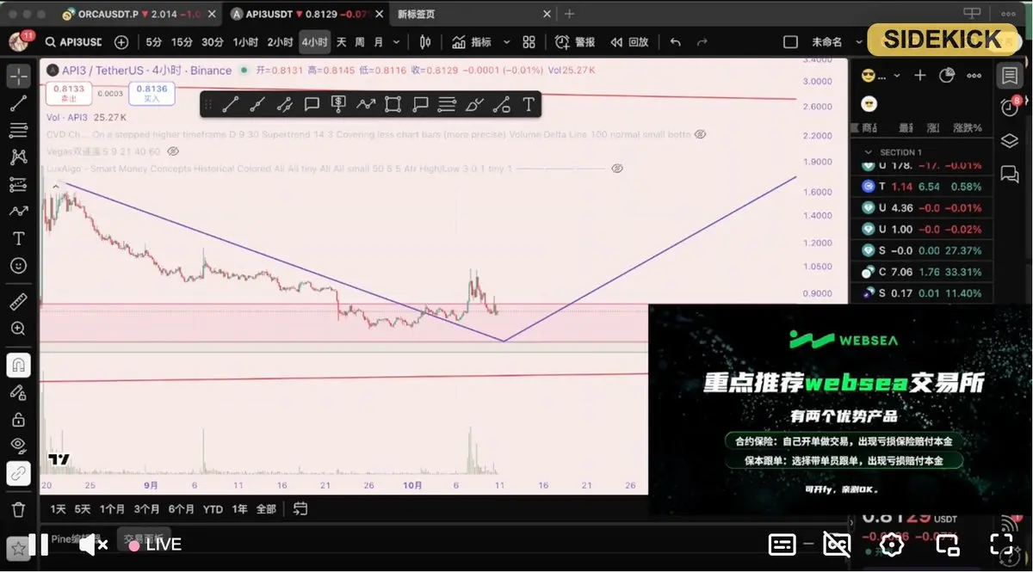Select the YTD date range
Viewport: 1033px width, 572px height.
click(213, 509)
